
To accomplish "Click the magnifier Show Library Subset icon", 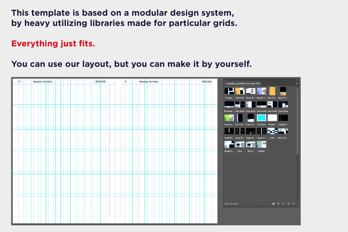I will pos(283,204).
